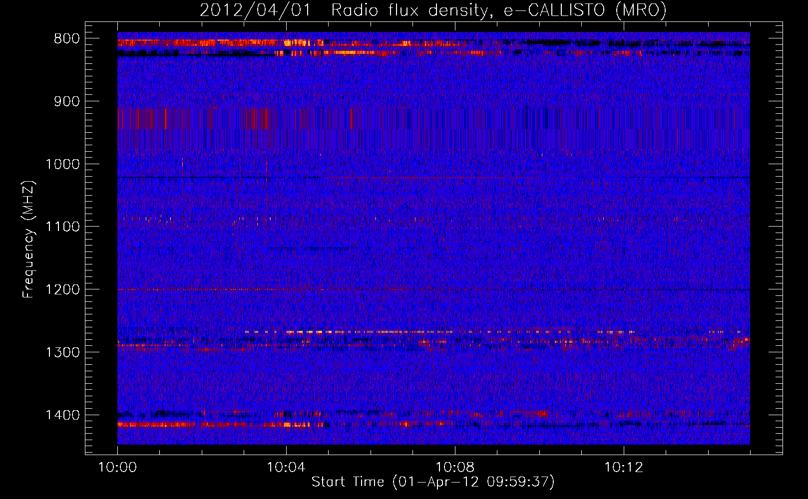Click the 10:04 time tick label
The width and height of the screenshot is (808, 499).
pos(286,468)
